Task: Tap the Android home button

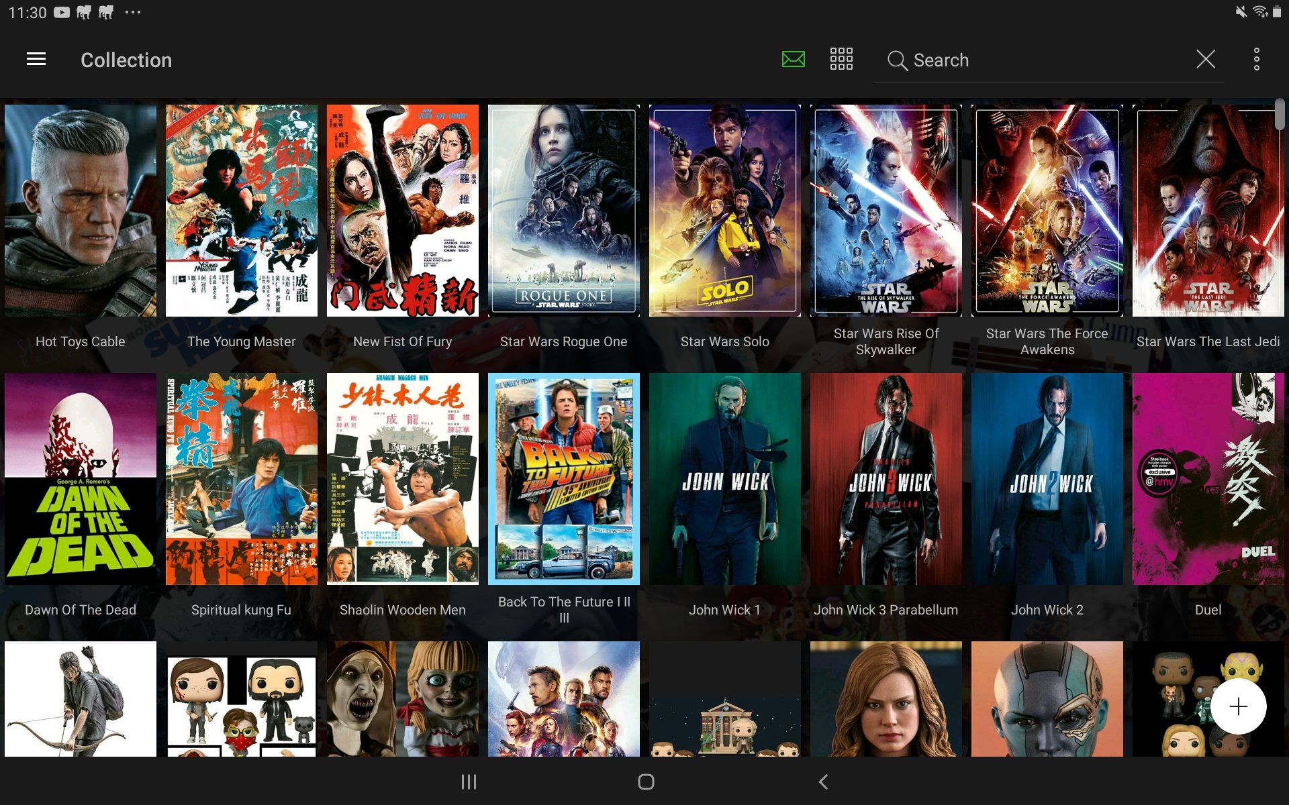Action: pyautogui.click(x=646, y=782)
